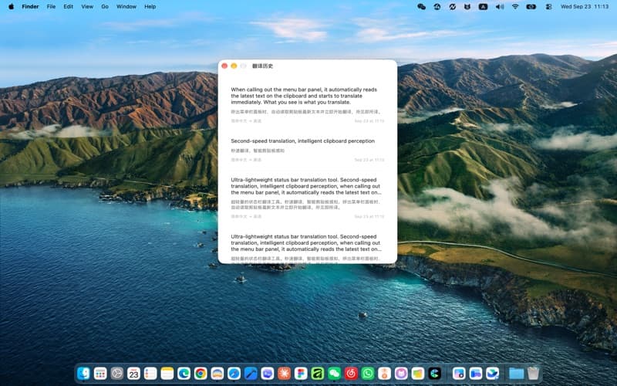Launch Xcode from the Dock
The height and width of the screenshot is (386, 617).
pyautogui.click(x=251, y=373)
